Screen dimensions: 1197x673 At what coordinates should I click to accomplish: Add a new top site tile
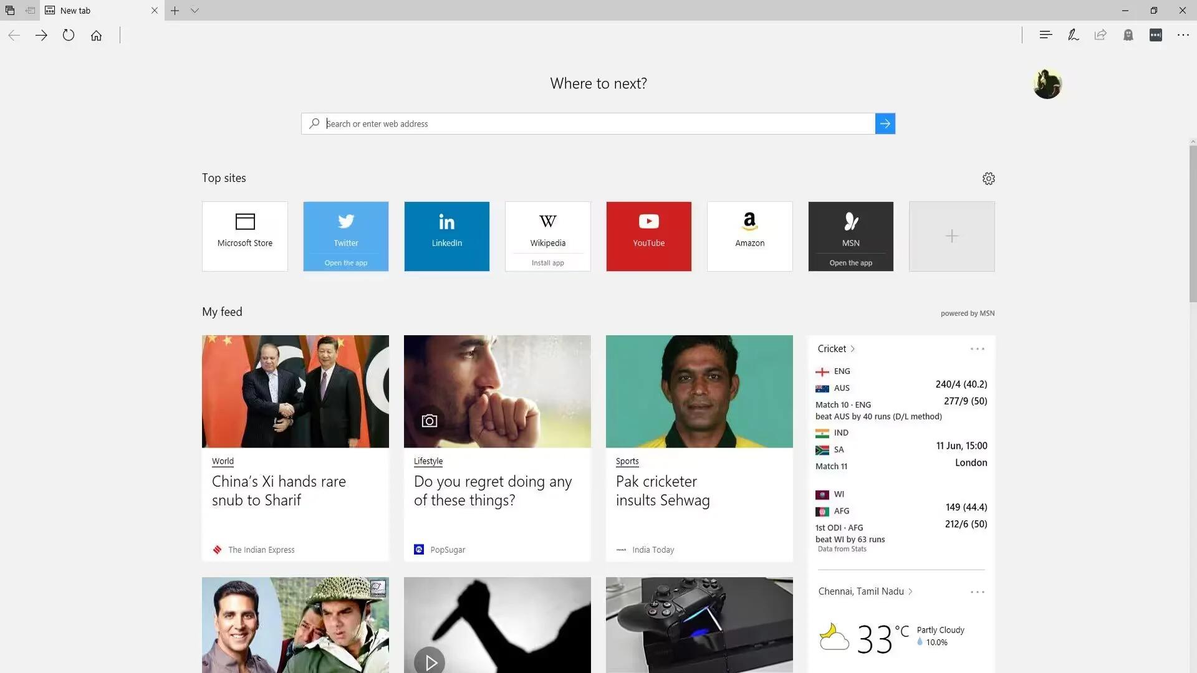pyautogui.click(x=952, y=236)
